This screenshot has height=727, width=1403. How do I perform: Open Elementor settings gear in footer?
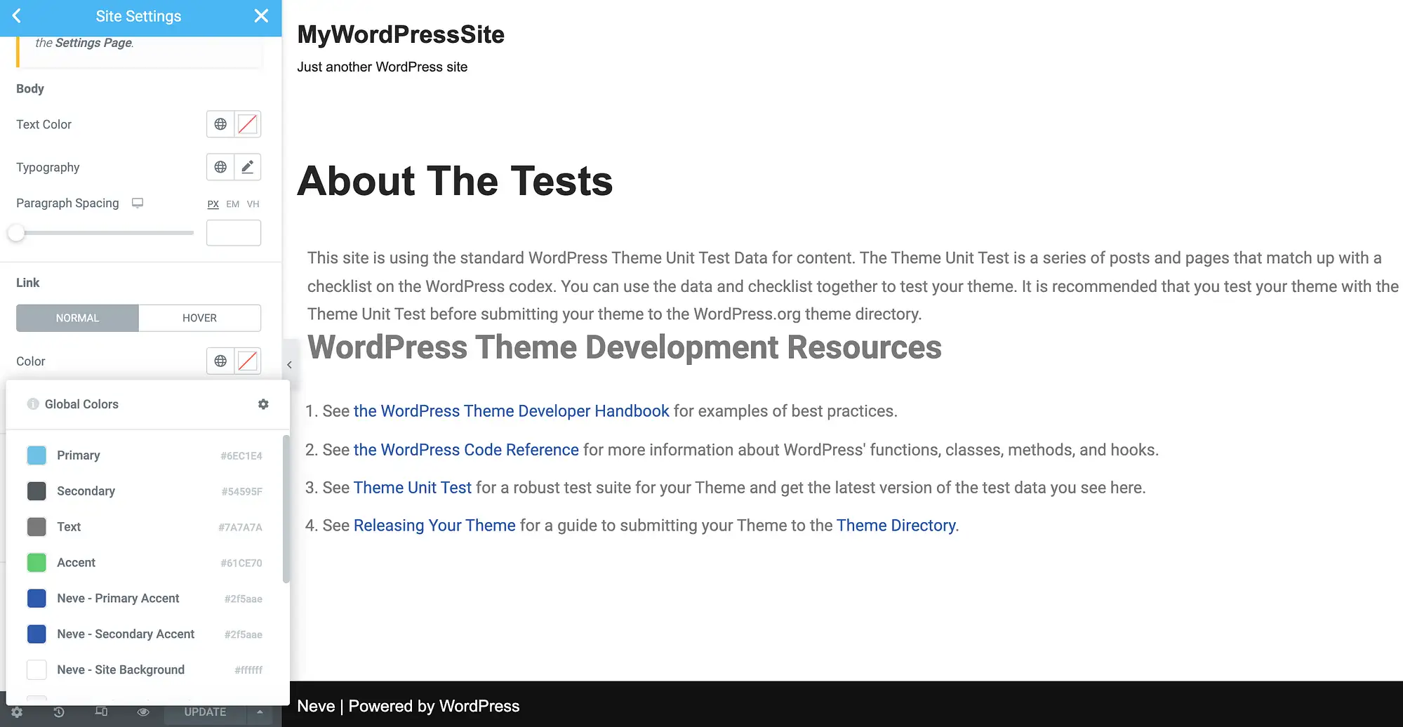click(x=17, y=712)
